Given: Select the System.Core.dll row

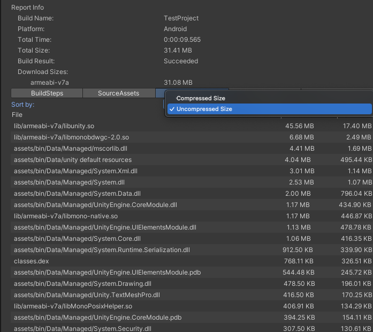Looking at the screenshot, I should click(x=192, y=239).
